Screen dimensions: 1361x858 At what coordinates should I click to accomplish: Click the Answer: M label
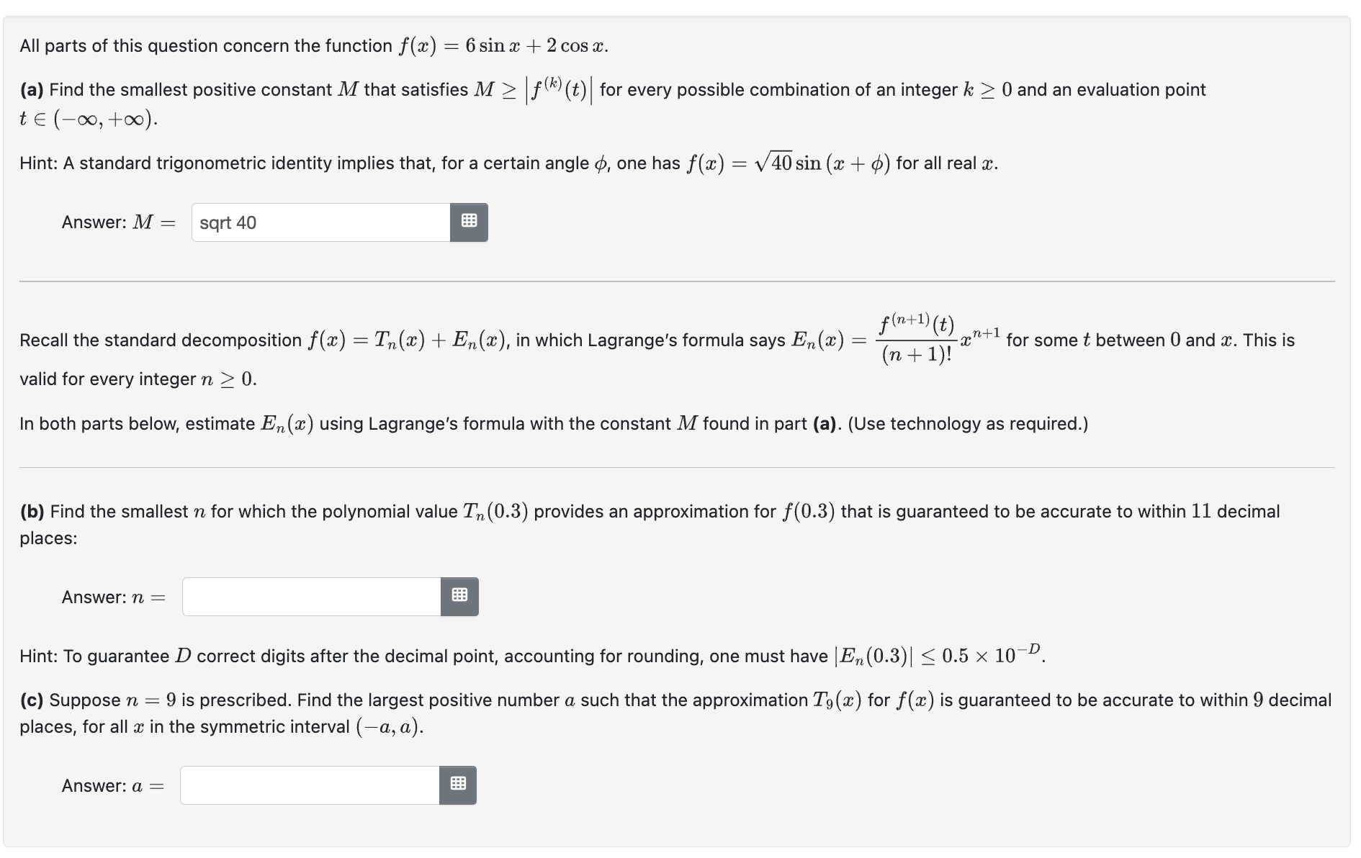coord(115,222)
